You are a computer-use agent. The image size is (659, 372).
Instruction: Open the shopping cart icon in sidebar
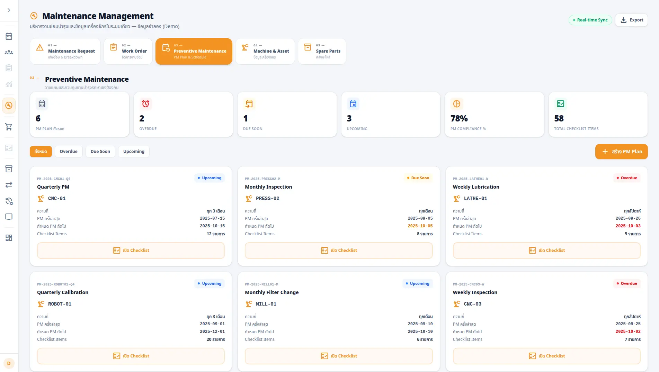coord(9,127)
